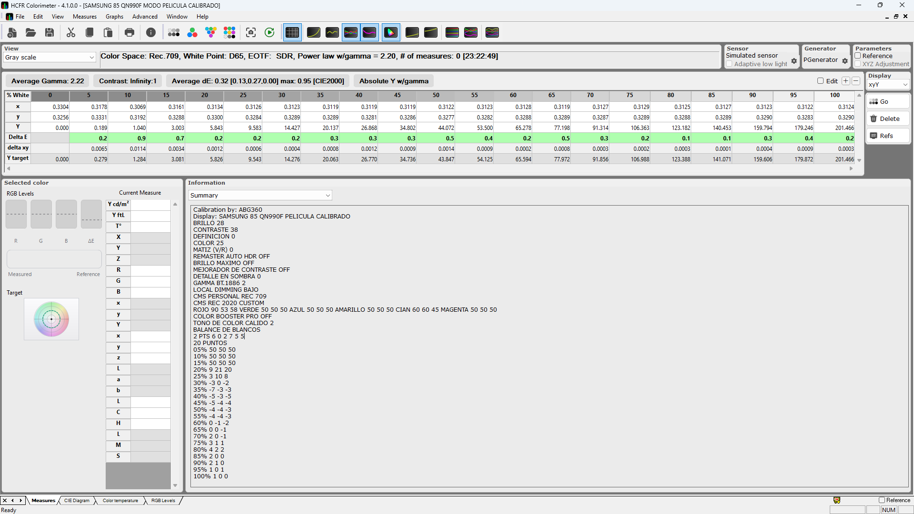Open the CIE diagram graph icon
The image size is (914, 514).
pos(391,32)
